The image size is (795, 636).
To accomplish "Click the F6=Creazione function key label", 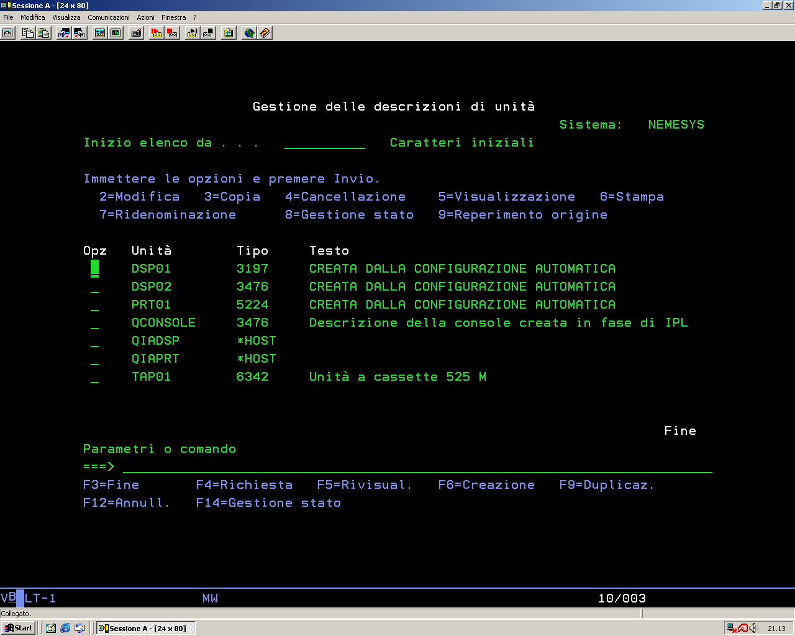I will click(486, 484).
